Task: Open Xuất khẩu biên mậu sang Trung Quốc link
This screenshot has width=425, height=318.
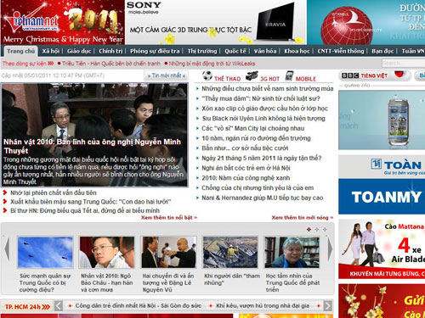Action: [x=91, y=202]
